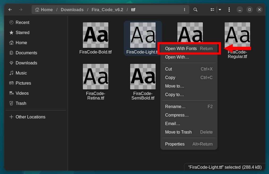Click the ttf path segment
Screen dimensions: 269x174
pos(133,10)
